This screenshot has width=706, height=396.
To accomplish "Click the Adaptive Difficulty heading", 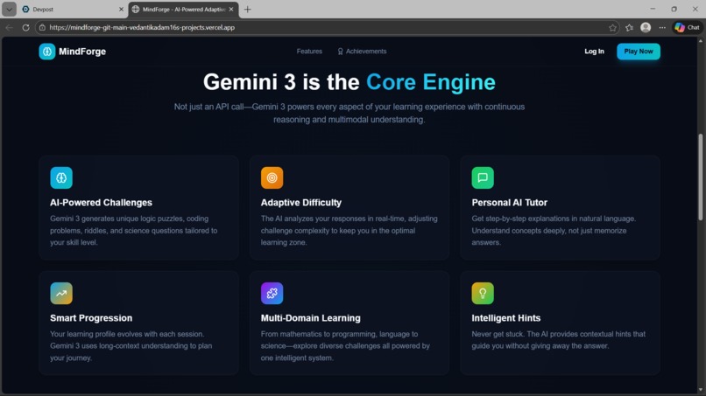I will [x=301, y=203].
